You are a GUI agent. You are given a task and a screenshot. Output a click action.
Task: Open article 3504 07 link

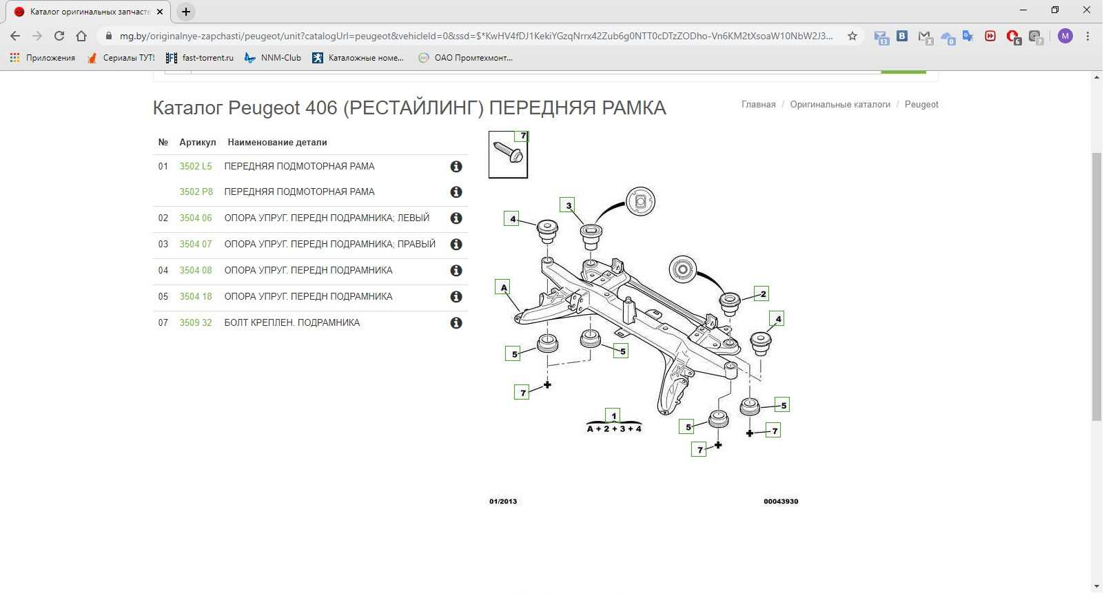196,244
